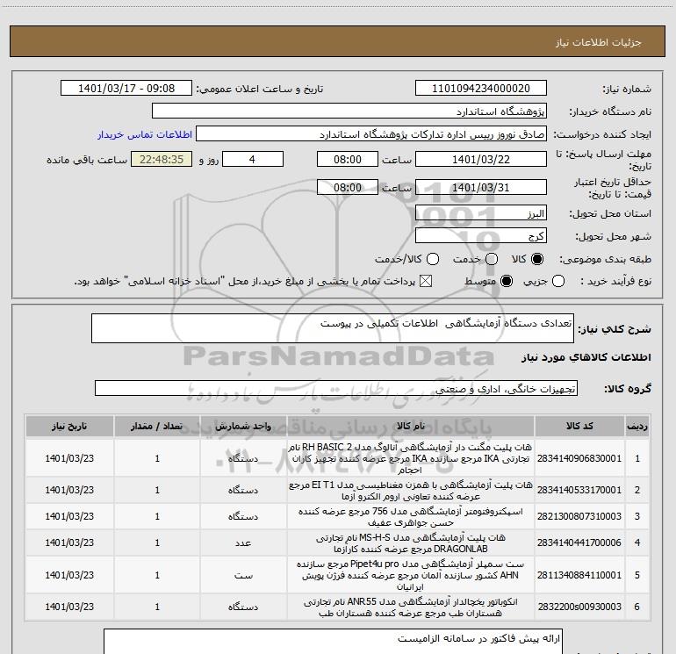
Task: Click the need number field 1101094234000020
Action: 481,89
